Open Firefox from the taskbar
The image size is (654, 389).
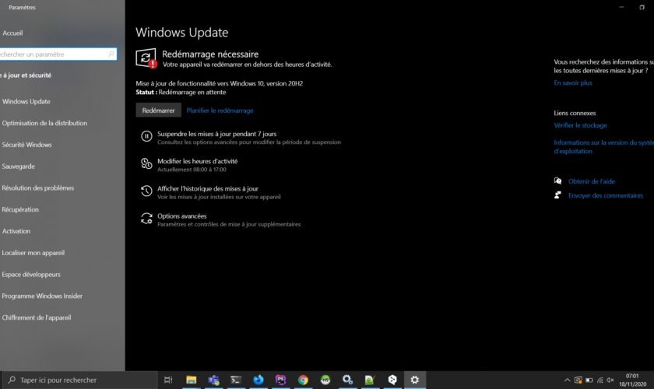click(x=258, y=380)
